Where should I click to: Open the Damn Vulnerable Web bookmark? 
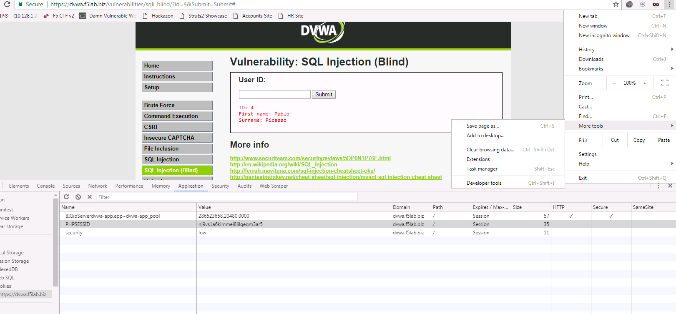(108, 16)
